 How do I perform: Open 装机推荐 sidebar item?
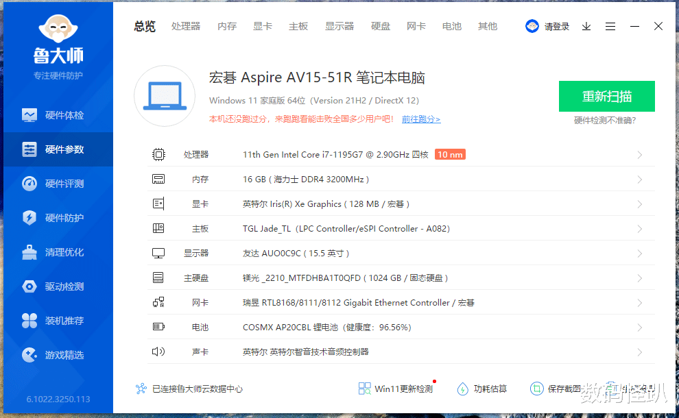(x=58, y=321)
